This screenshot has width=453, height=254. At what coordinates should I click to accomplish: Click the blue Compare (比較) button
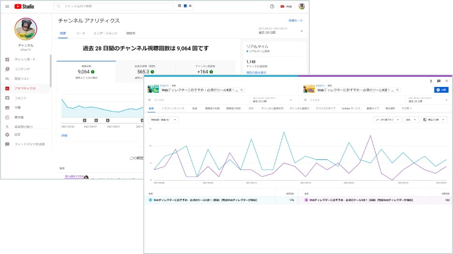[441, 90]
